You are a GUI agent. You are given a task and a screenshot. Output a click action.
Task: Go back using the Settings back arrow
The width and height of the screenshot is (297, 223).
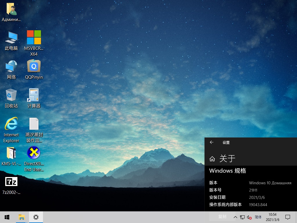tap(212, 142)
